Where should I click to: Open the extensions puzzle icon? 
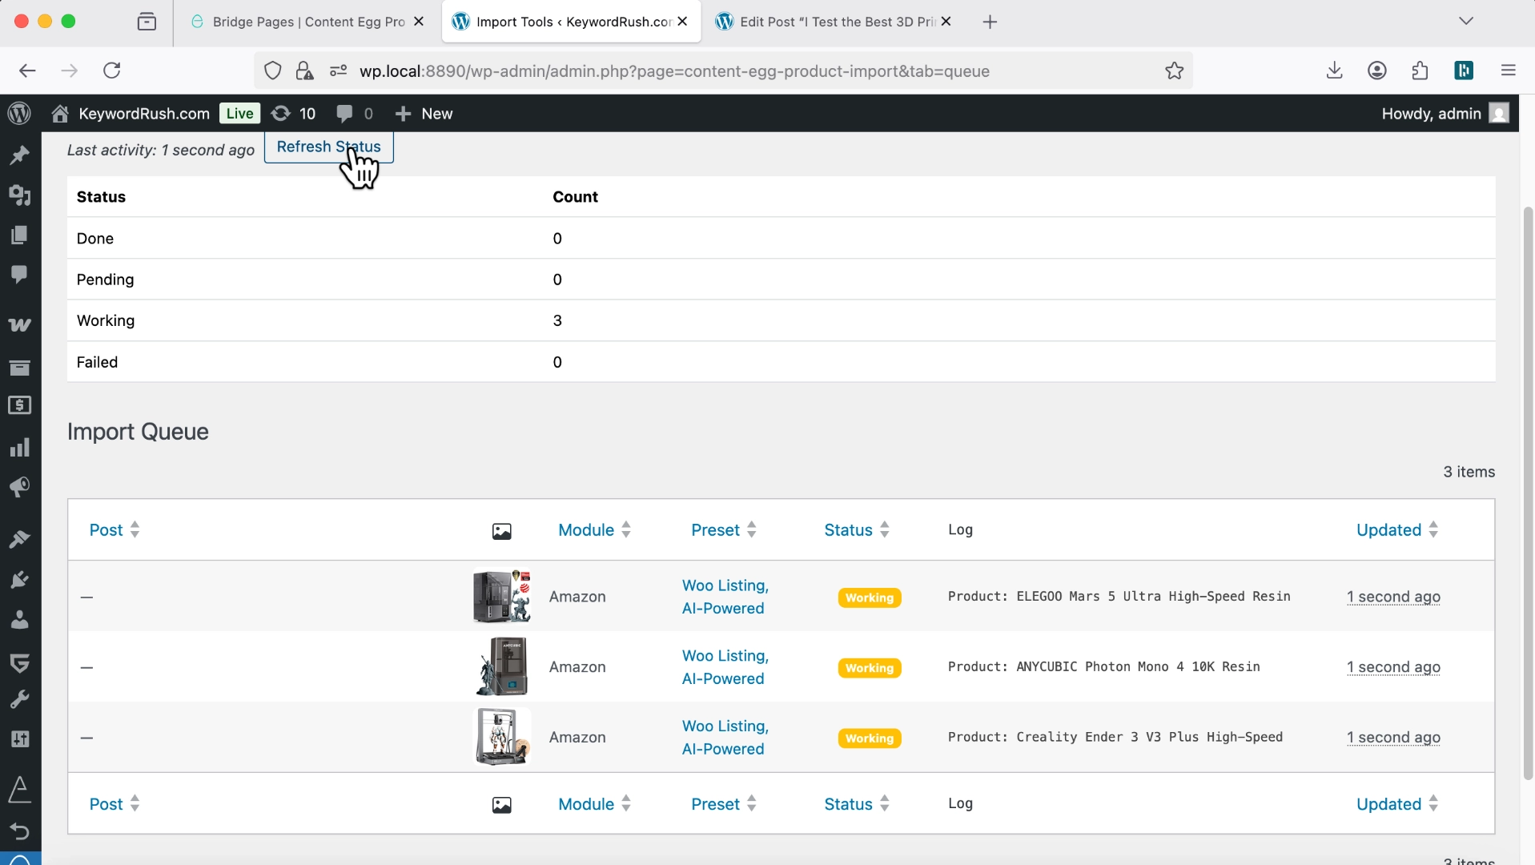coord(1420,71)
